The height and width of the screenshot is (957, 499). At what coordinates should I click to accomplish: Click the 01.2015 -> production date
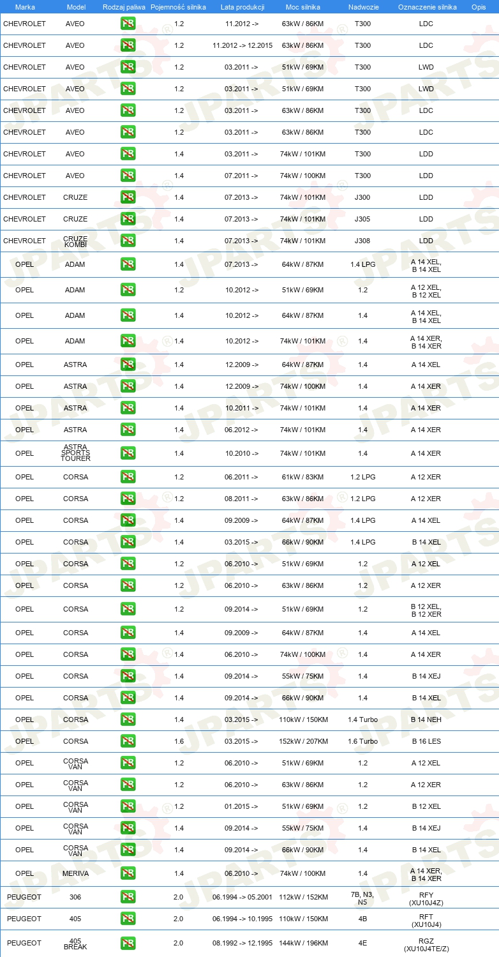coord(241,806)
